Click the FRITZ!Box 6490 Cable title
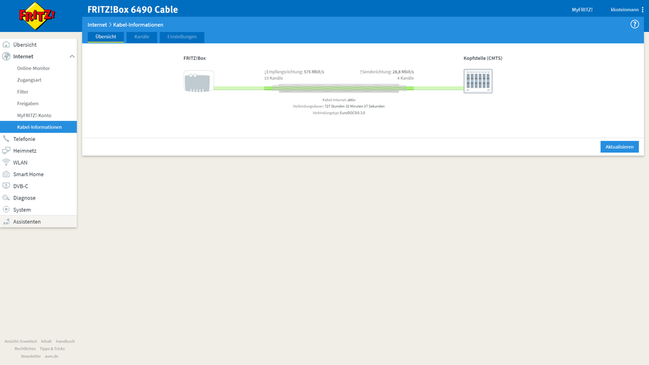This screenshot has width=649, height=365. pos(133,10)
